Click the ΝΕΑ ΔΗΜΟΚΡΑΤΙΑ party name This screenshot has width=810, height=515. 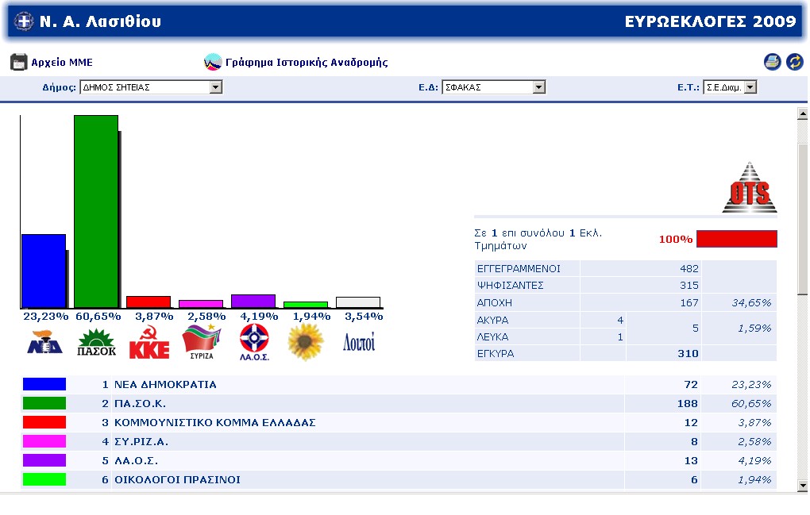coord(165,384)
